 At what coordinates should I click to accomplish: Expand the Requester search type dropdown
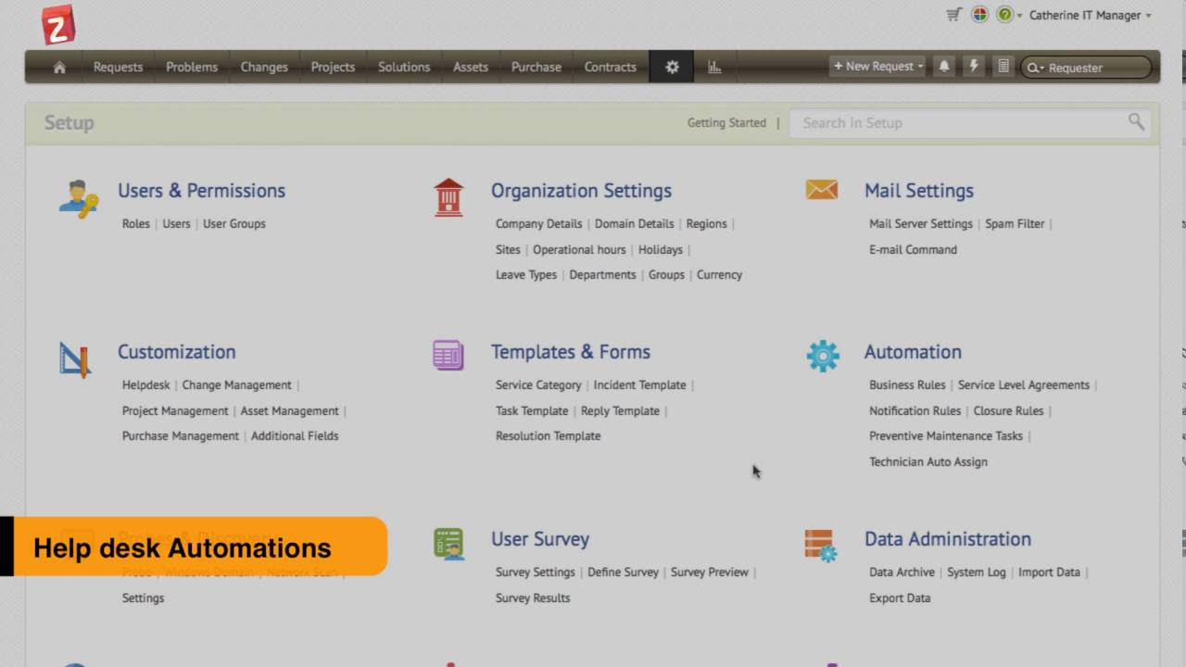(1035, 68)
